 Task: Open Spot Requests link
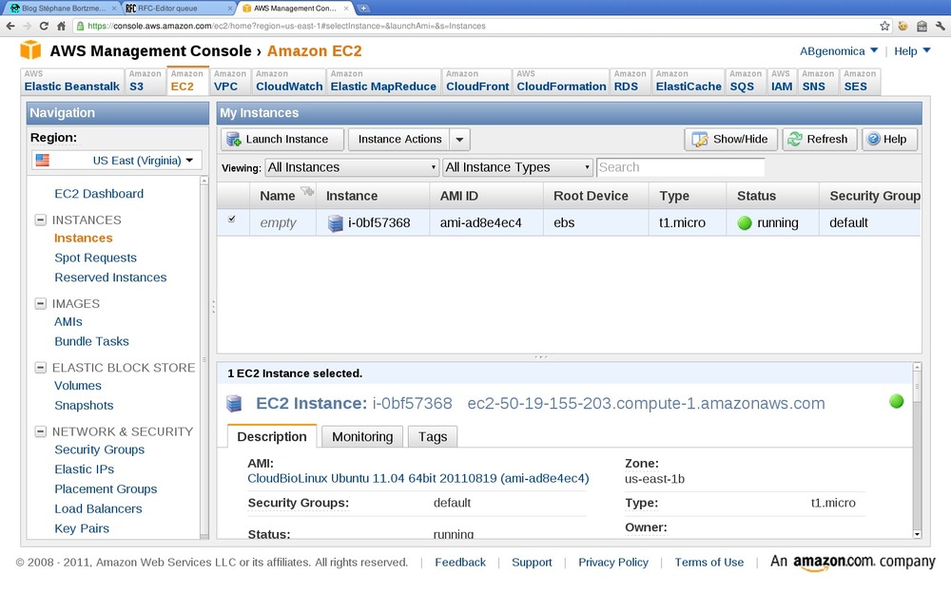[x=95, y=258]
